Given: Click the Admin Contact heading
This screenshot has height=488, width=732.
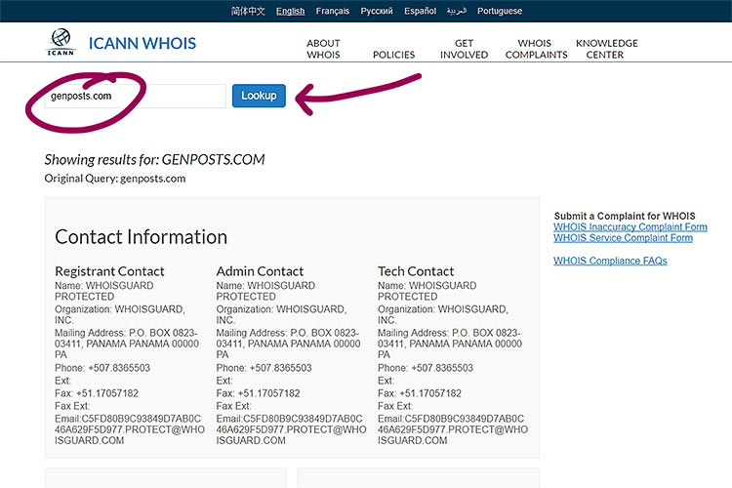Looking at the screenshot, I should point(260,271).
